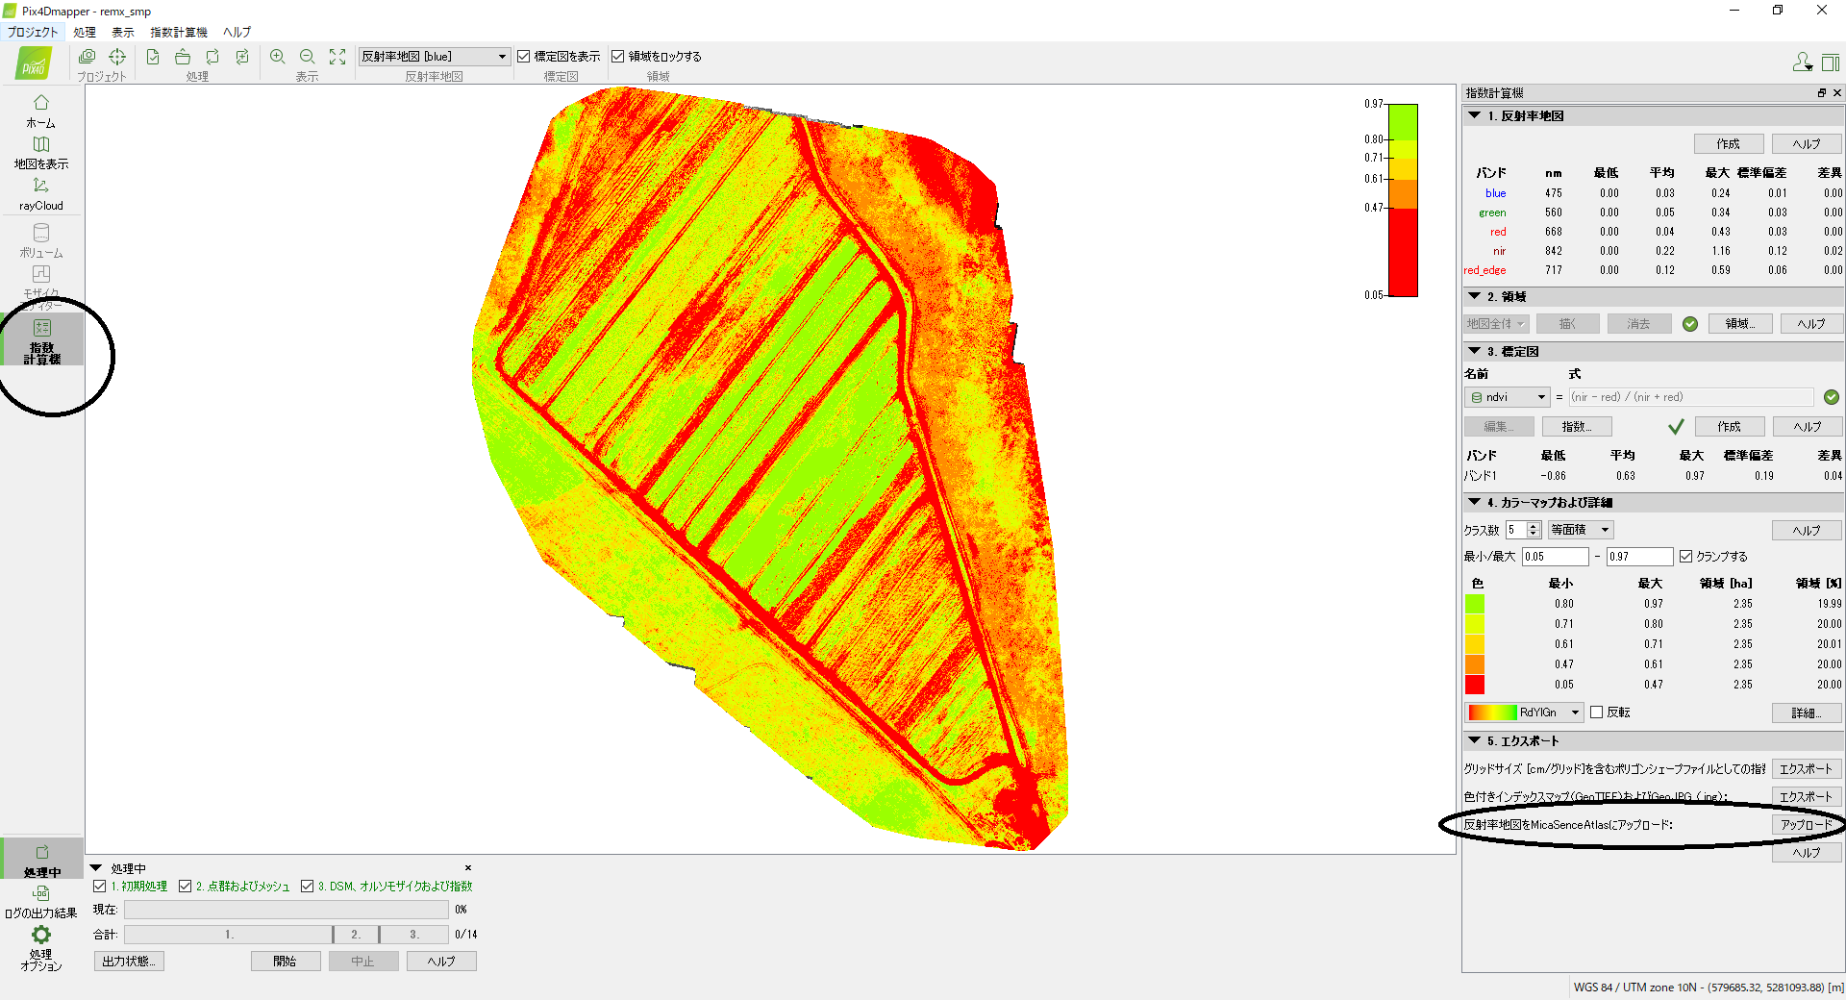Click the ndvi formula field
This screenshot has width=1846, height=1000.
coord(1691,397)
